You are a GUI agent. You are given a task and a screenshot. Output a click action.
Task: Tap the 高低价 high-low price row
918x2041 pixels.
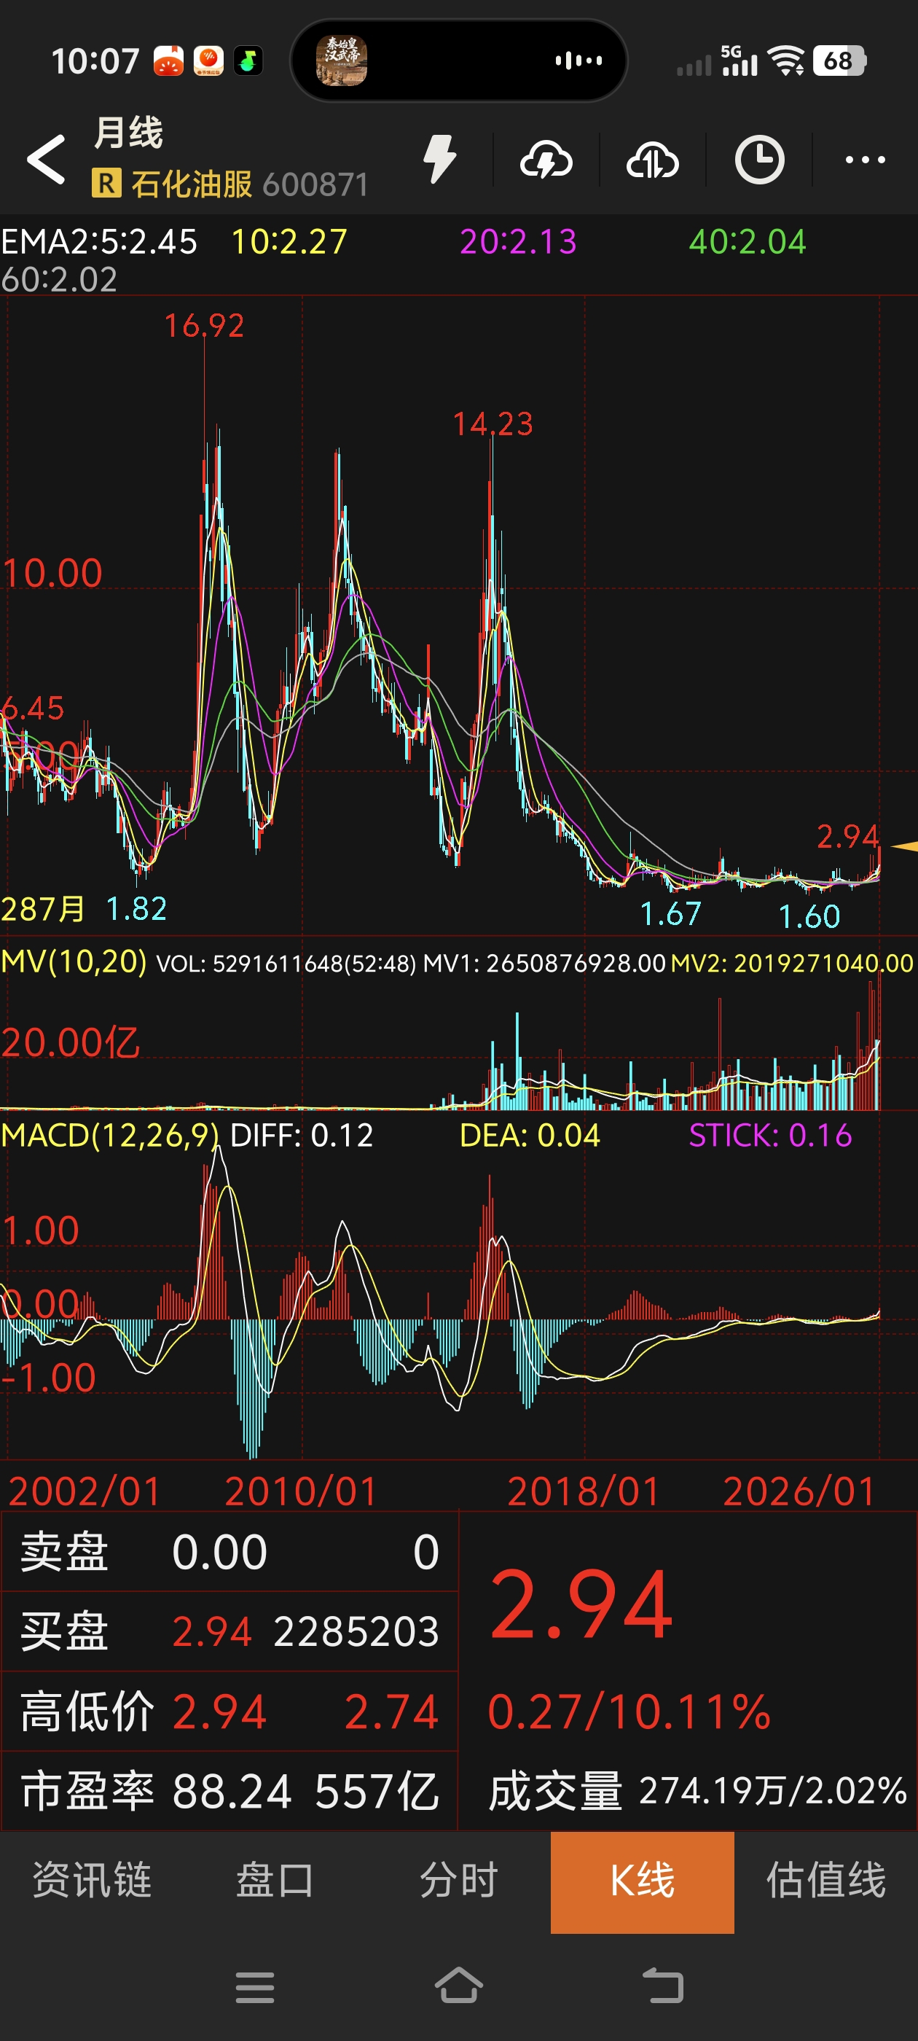pyautogui.click(x=229, y=1712)
